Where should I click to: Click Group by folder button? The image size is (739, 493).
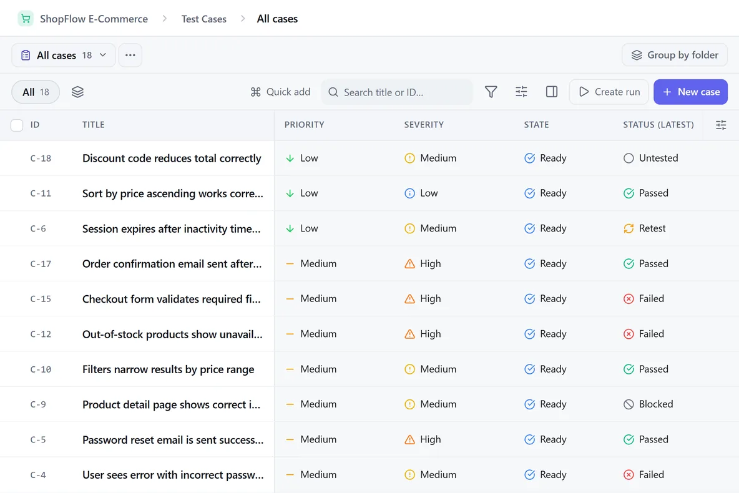(675, 55)
